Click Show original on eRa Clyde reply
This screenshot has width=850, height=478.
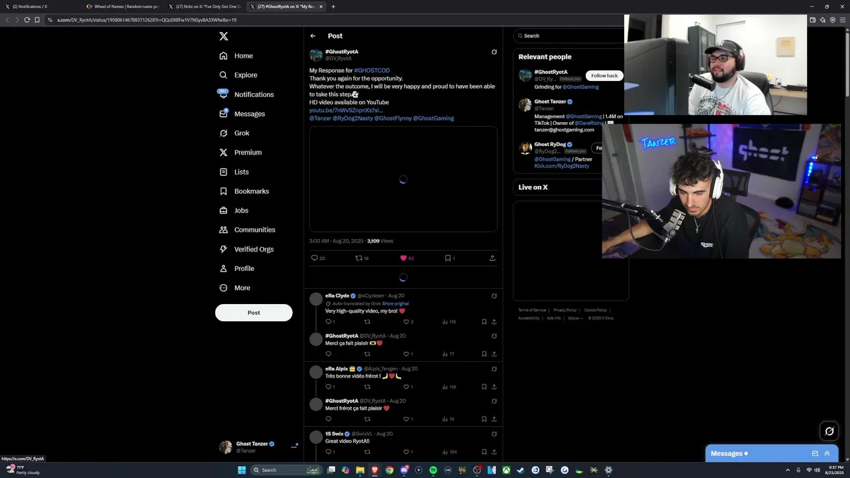pyautogui.click(x=395, y=303)
